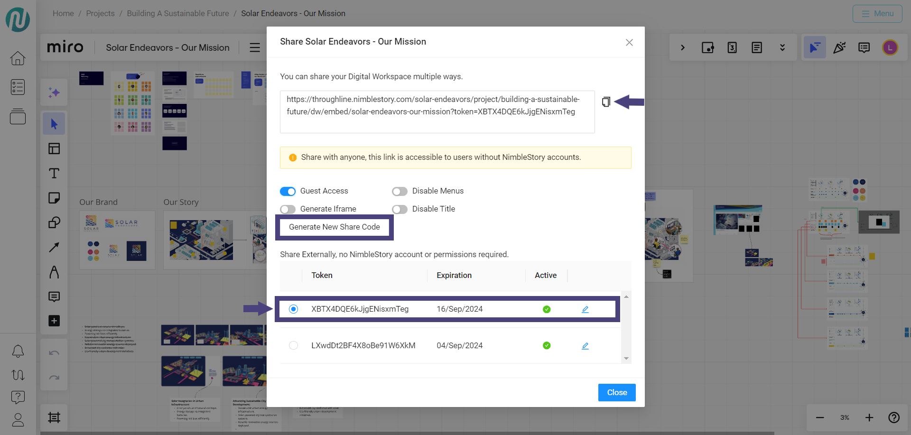Go to Projects breadcrumb
This screenshot has width=911, height=435.
pyautogui.click(x=100, y=13)
